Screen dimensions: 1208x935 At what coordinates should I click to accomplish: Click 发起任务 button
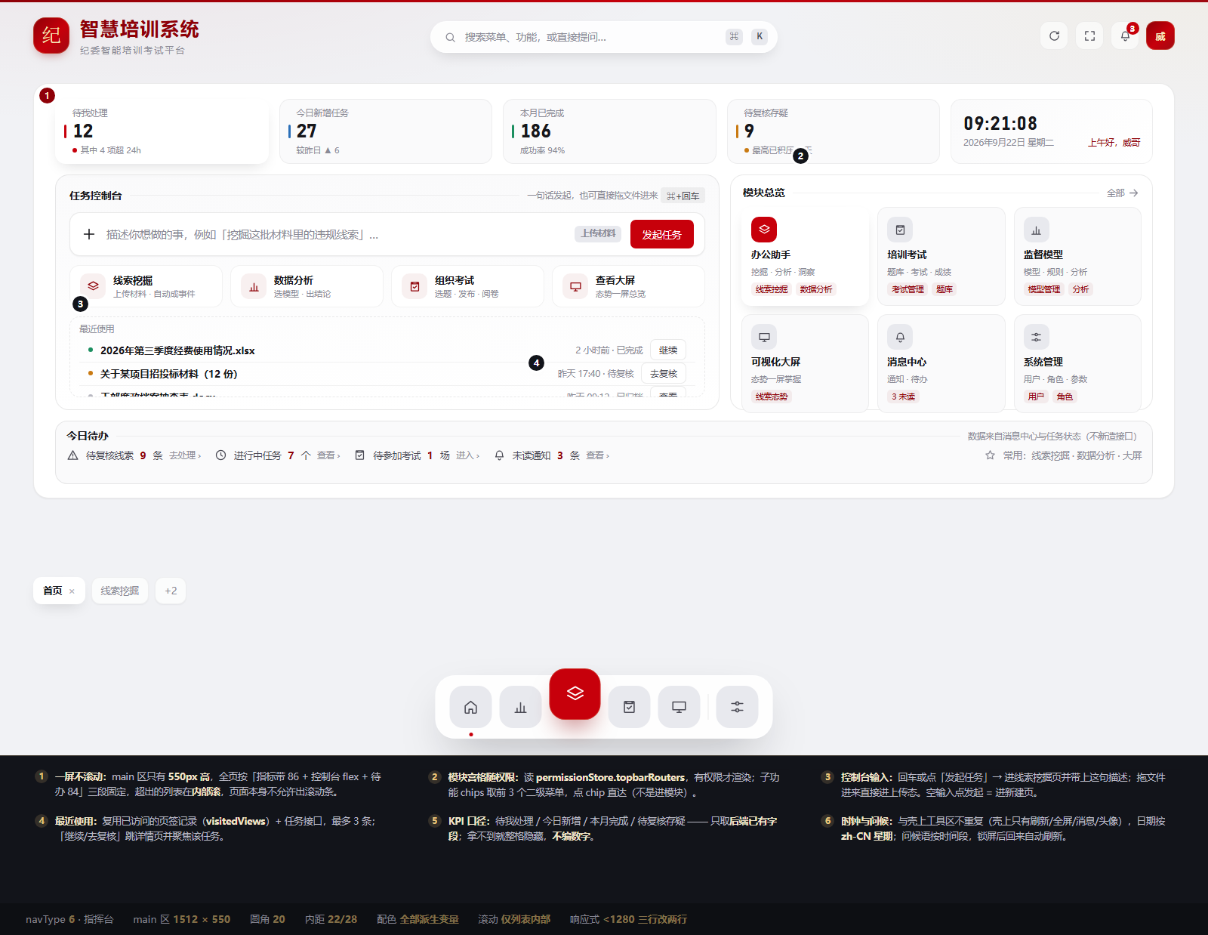[662, 235]
